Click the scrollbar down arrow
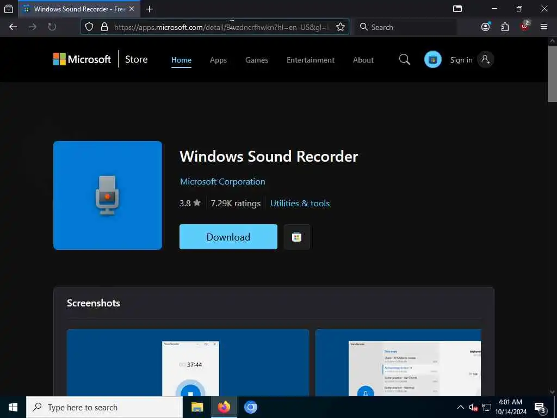Viewport: 557px width, 418px height. (552, 392)
